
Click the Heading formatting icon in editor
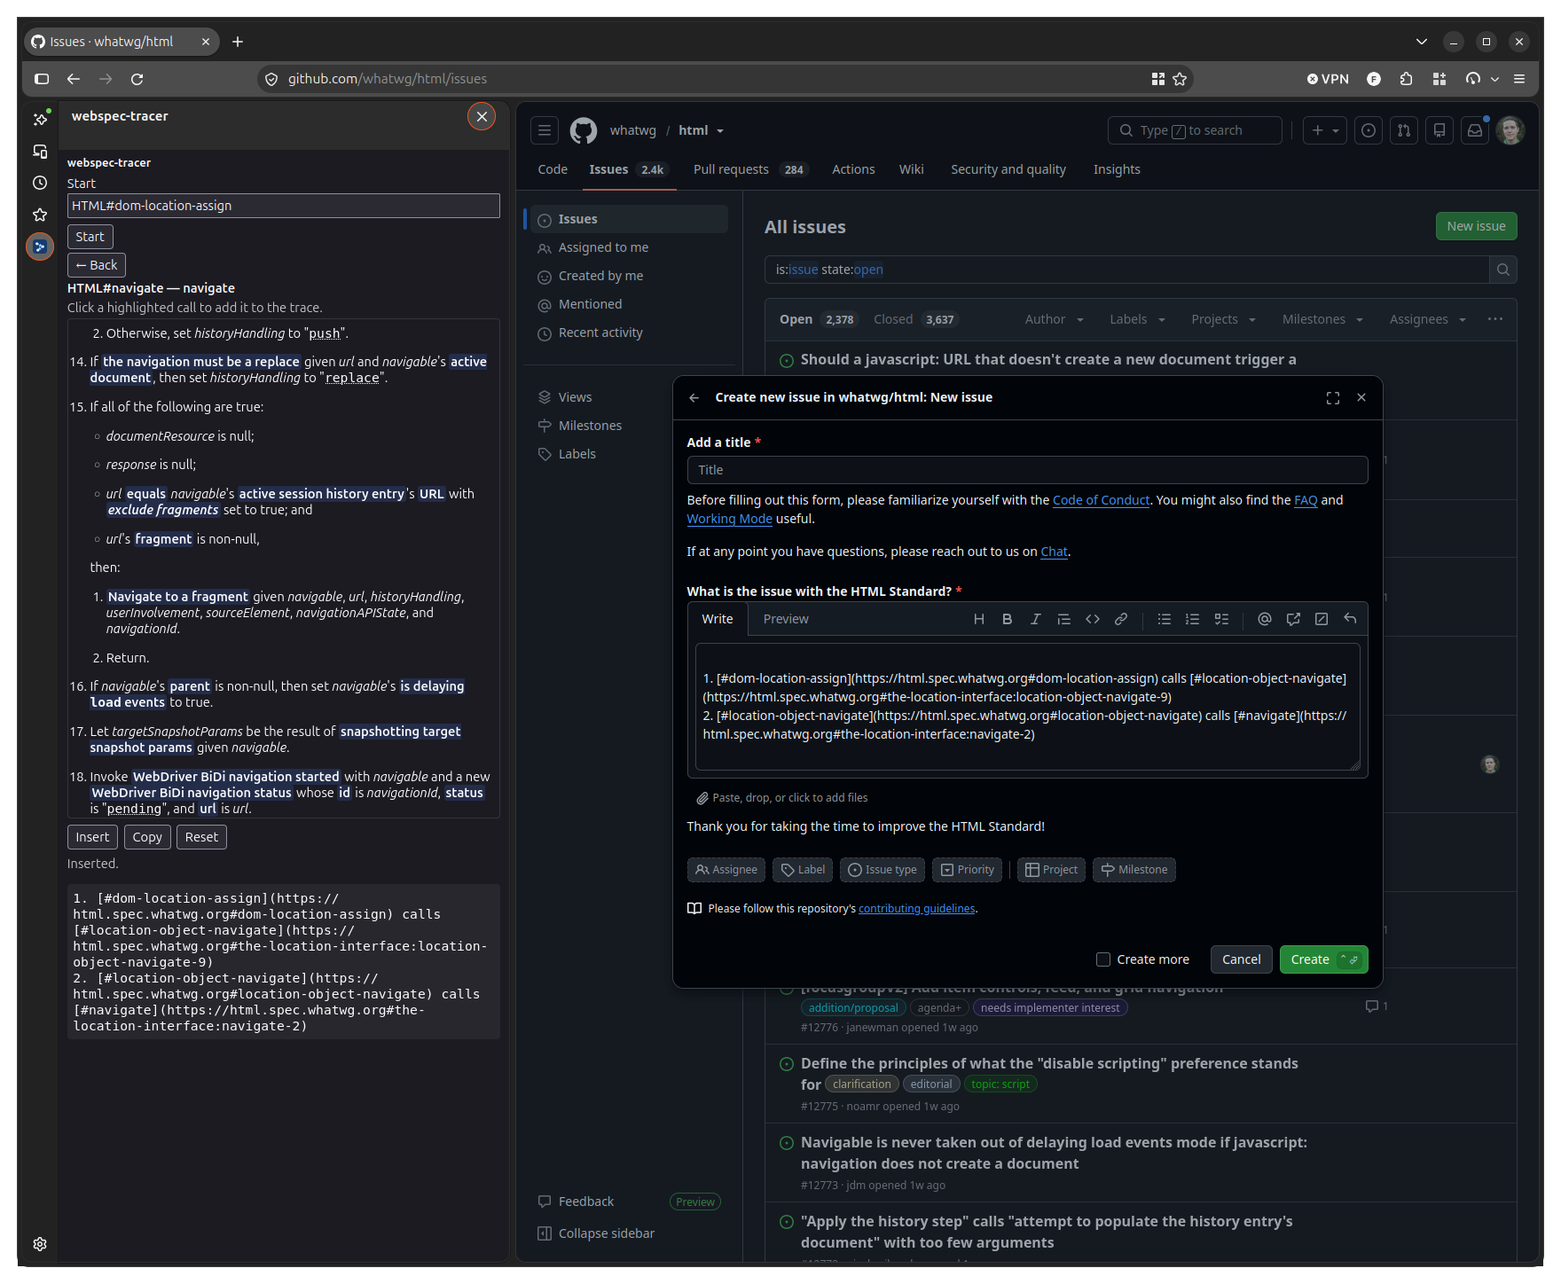(978, 619)
